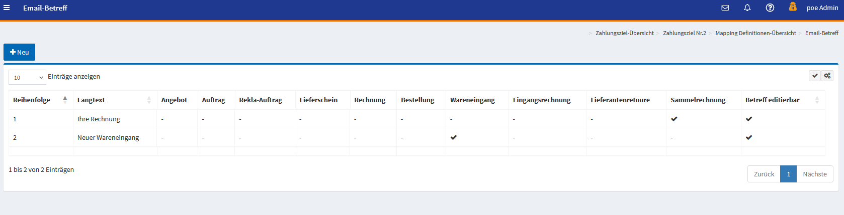Toggle Sammelrechnung check for Ihre Rechnung
The image size is (844, 215).
click(674, 119)
